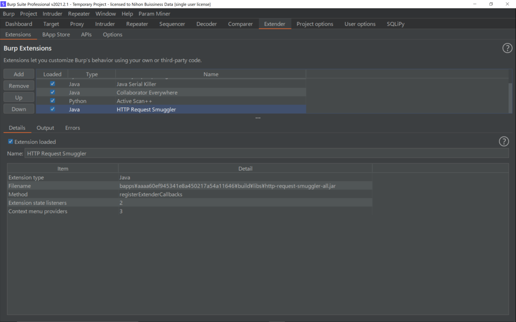Uncheck Loaded for Active Scan++
Viewport: 516px width, 322px height.
(52, 101)
